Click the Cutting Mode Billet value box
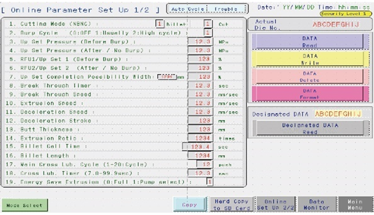Image resolution: width=374 pixels, height=215 pixels. point(160,24)
